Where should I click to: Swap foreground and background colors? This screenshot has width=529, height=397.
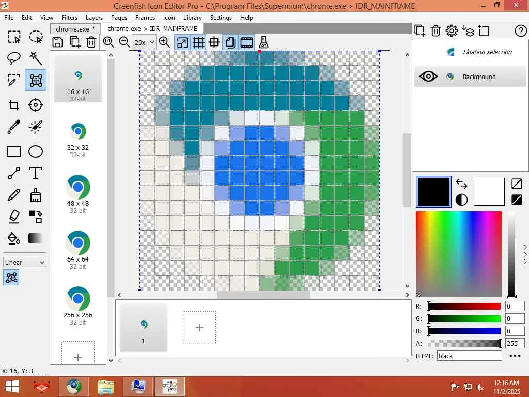point(461,184)
